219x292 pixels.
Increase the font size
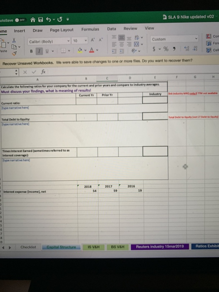(93, 40)
